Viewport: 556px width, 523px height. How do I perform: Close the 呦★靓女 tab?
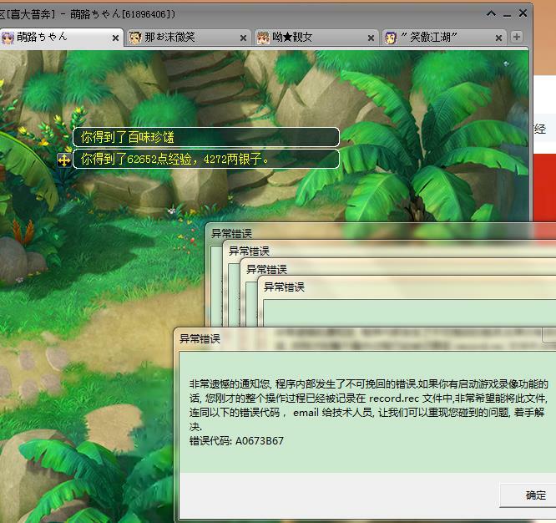coord(371,38)
